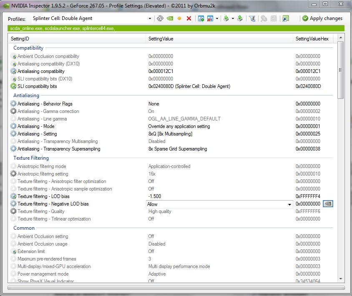Select the 8xQ [8x Multisampling] value
The width and height of the screenshot is (352, 296).
point(170,134)
